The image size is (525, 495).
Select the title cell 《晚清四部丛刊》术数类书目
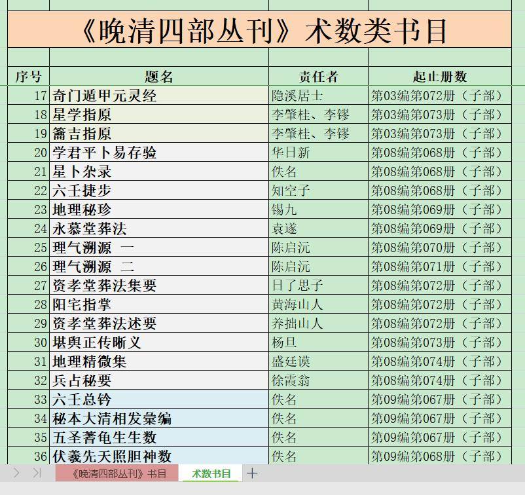262,30
